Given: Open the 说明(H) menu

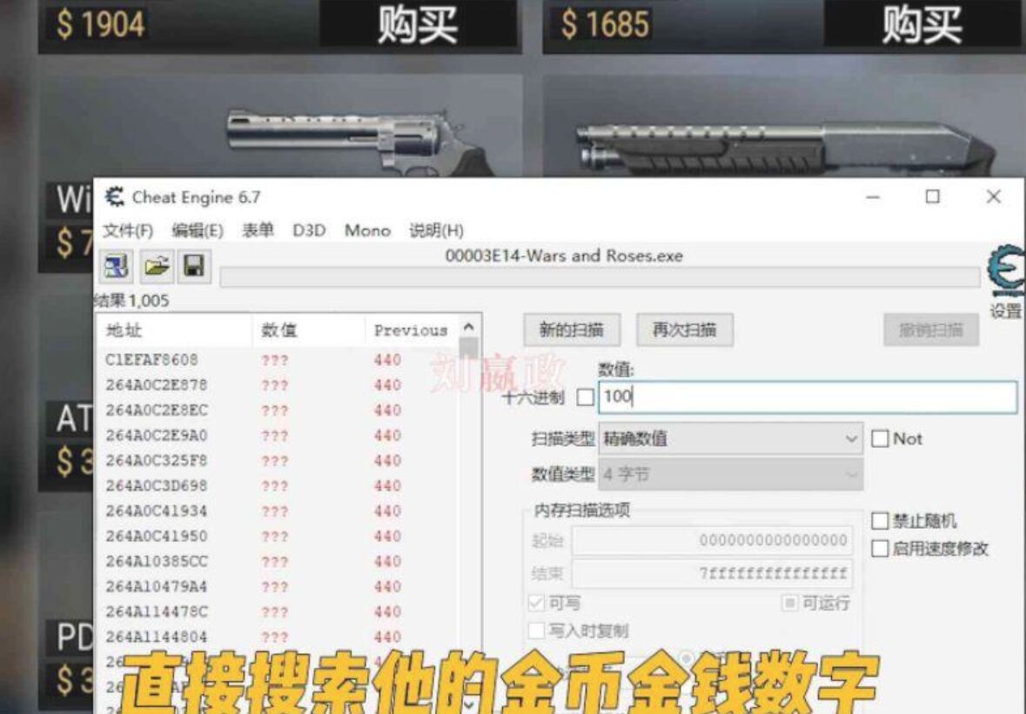Looking at the screenshot, I should coord(437,230).
